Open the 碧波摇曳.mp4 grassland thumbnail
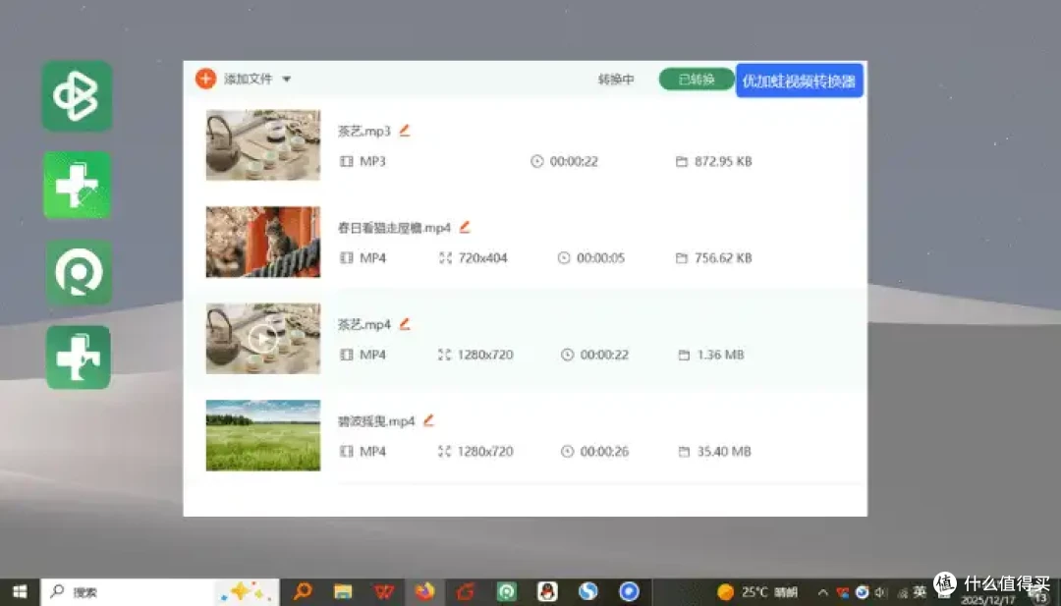 [263, 435]
